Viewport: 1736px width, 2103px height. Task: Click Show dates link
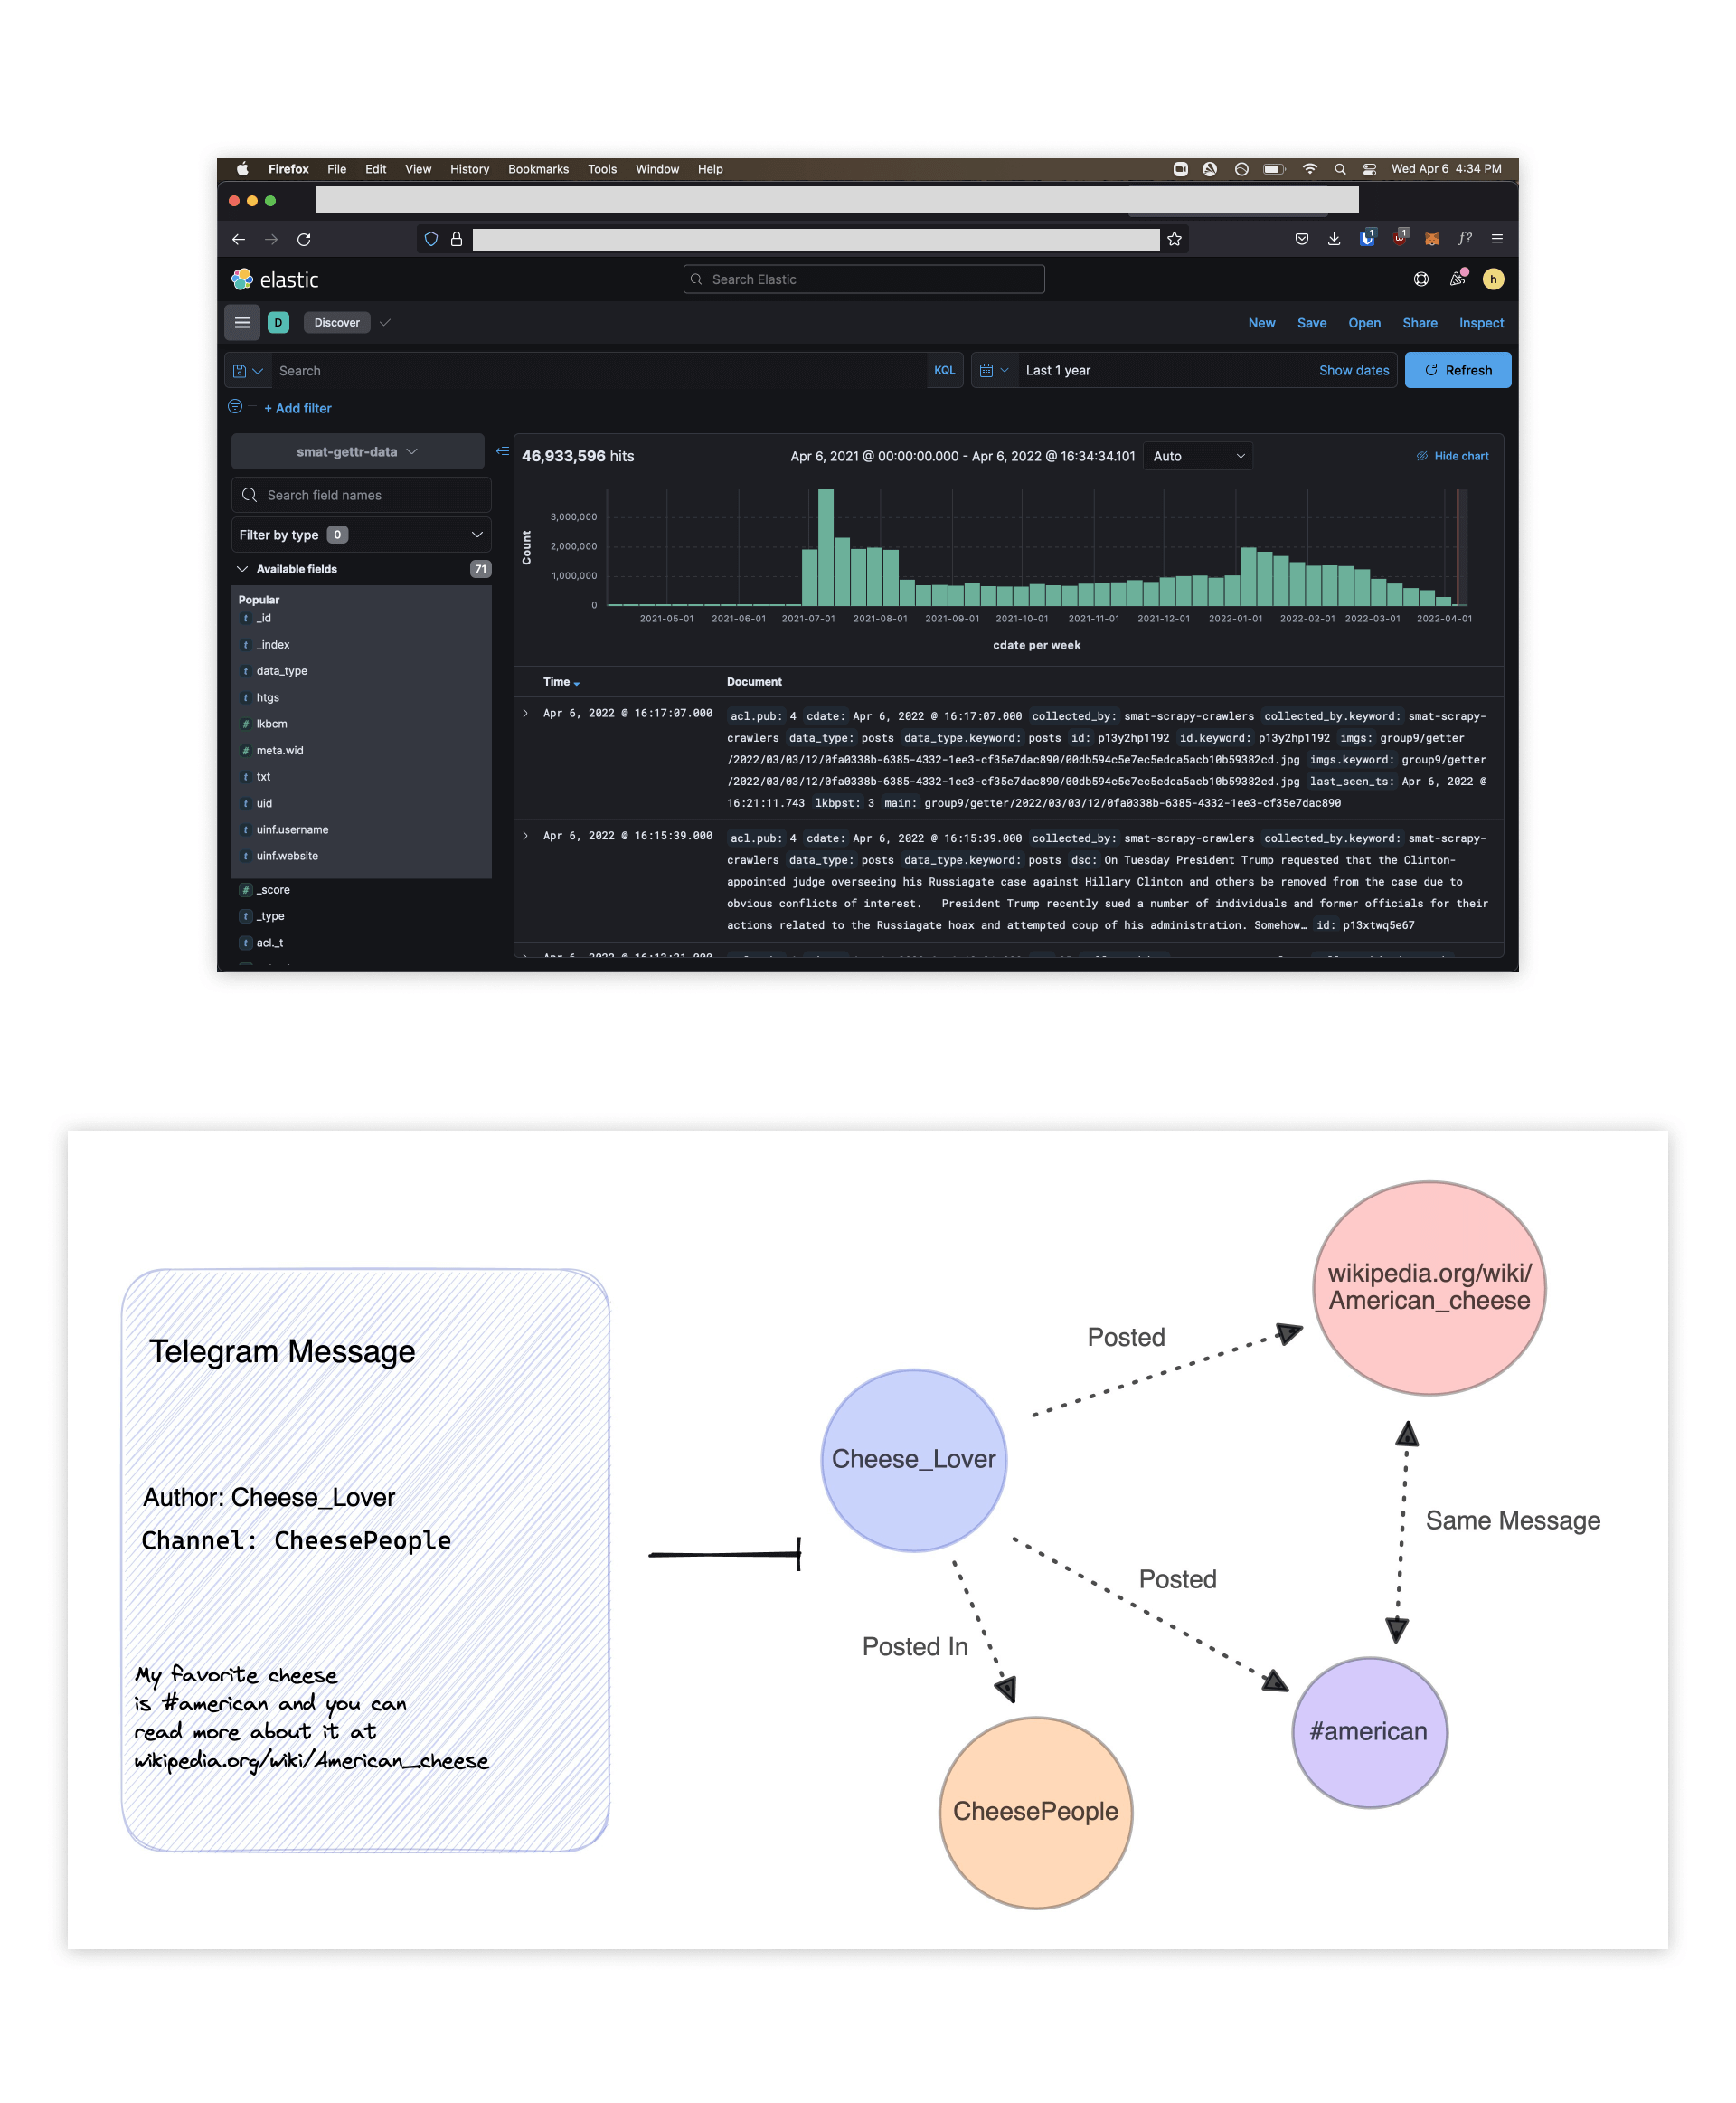click(x=1354, y=370)
